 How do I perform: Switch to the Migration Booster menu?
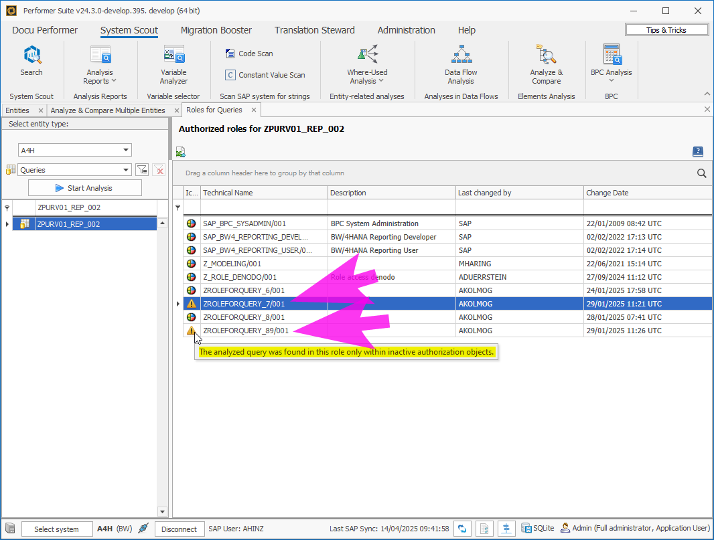(216, 30)
